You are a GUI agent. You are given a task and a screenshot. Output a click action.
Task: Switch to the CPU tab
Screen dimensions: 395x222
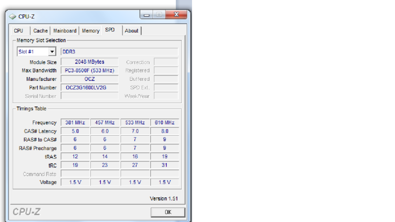coord(19,31)
